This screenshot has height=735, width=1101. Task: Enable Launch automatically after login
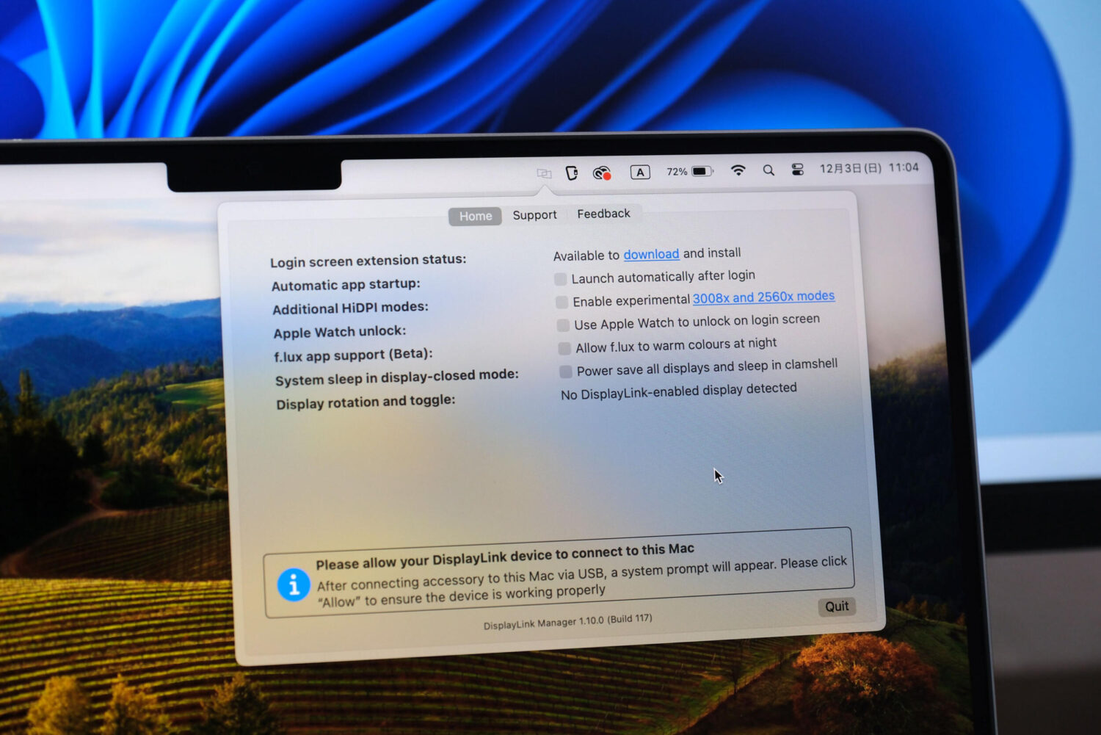coord(561,279)
